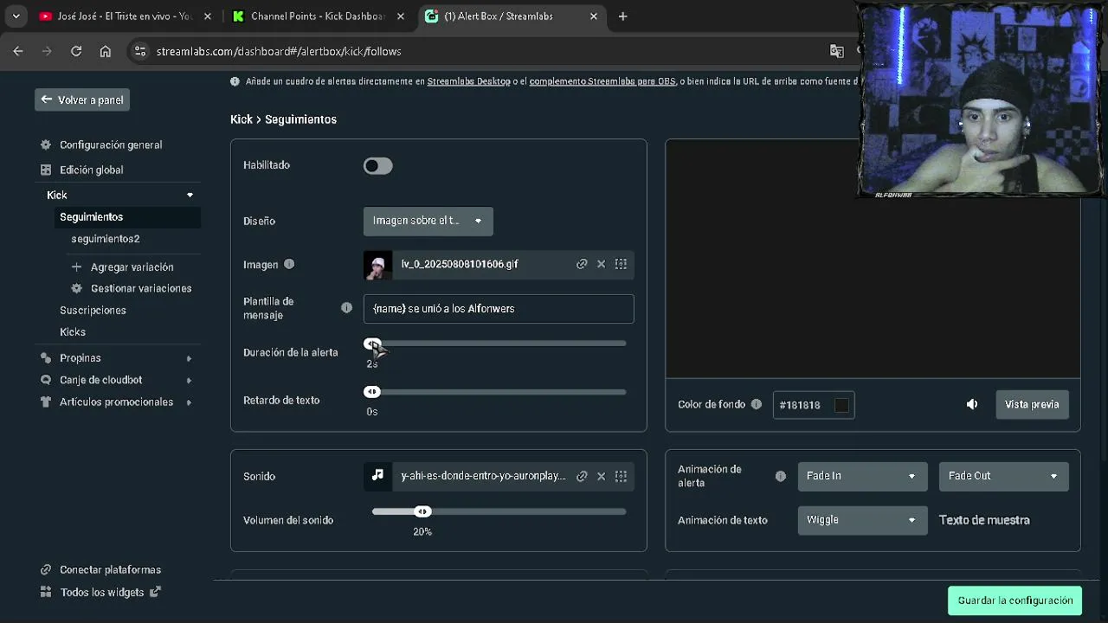Open the Fade In animation dropdown
The width and height of the screenshot is (1108, 623).
861,476
